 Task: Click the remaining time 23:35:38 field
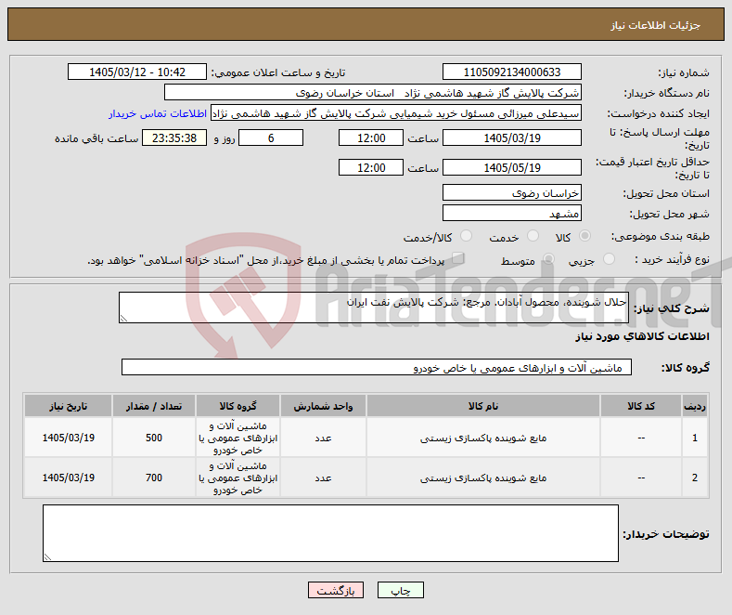pyautogui.click(x=174, y=137)
